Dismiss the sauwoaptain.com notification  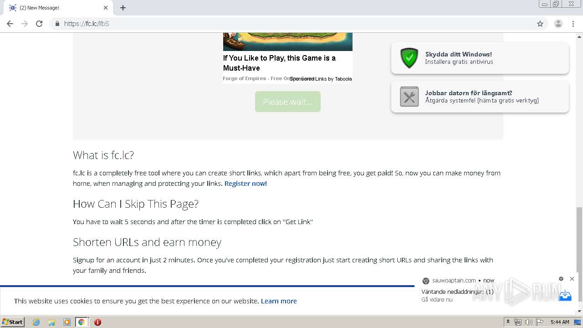[572, 279]
